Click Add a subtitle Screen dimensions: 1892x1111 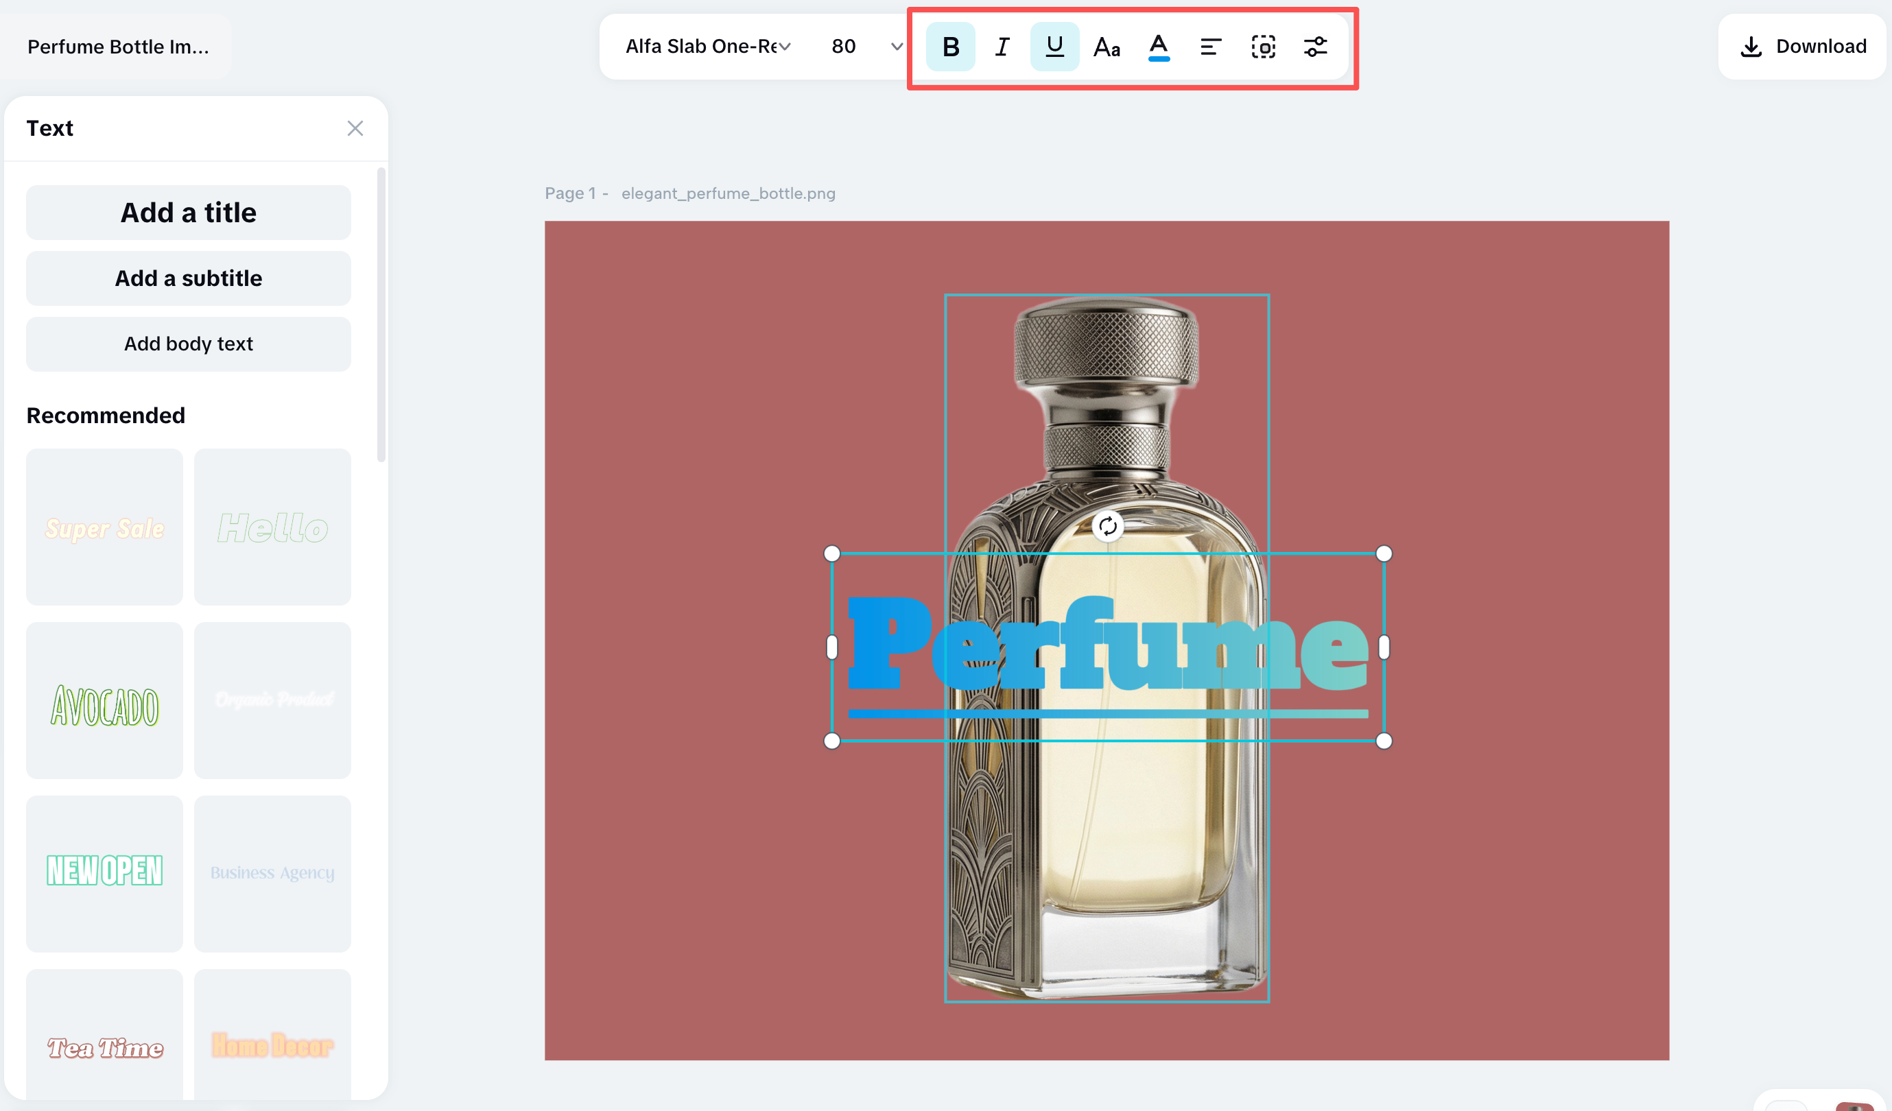pos(189,278)
